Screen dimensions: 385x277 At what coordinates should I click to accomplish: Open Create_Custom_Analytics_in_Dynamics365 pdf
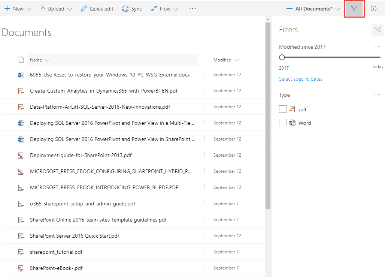pyautogui.click(x=104, y=91)
